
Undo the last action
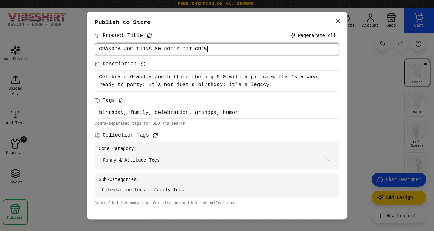(382, 44)
